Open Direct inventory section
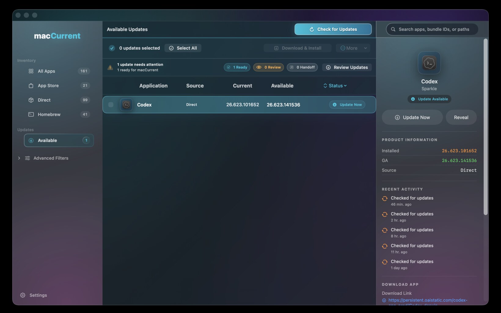The height and width of the screenshot is (313, 501). pos(59,100)
